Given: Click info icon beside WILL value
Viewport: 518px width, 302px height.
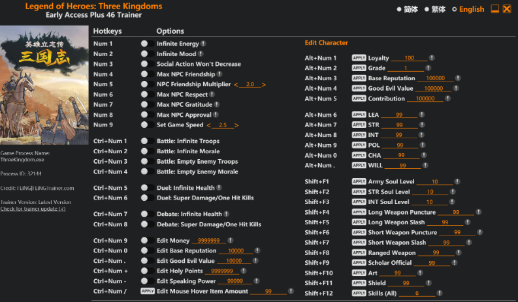Looking at the screenshot, I should coord(425,166).
